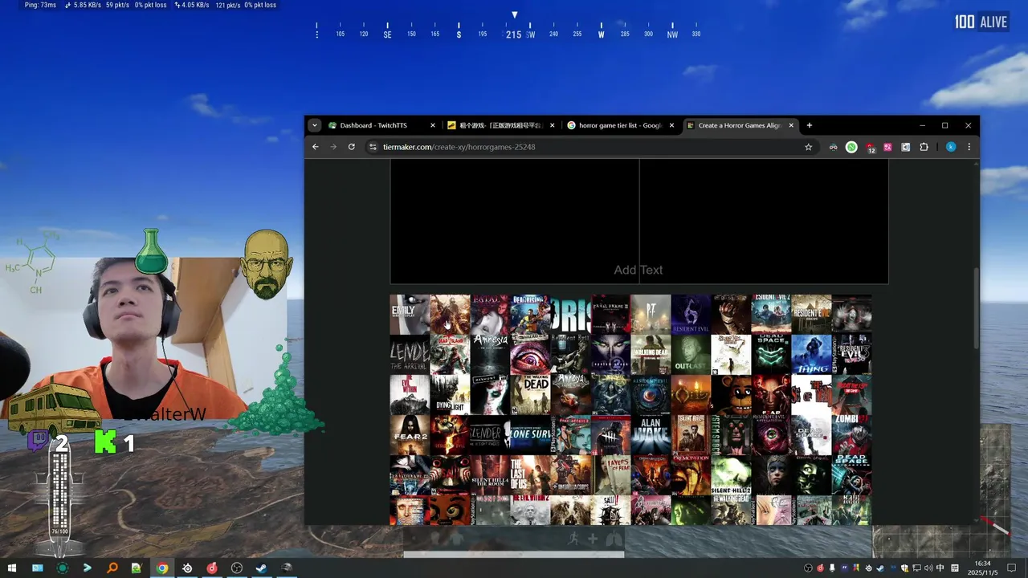Select the F.E.A.R. 2 thumbnail
This screenshot has height=578, width=1028.
(x=410, y=435)
